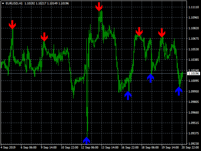This screenshot has width=201, height=151.
Task: Select the red sell arrow above the 17 Sep peak
Action: tap(139, 31)
